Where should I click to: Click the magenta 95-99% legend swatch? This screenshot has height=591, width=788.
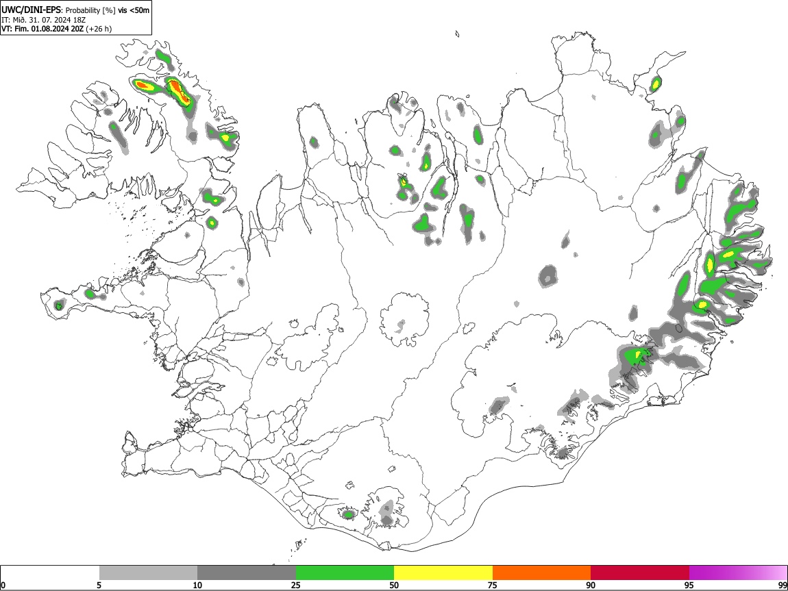[738, 573]
